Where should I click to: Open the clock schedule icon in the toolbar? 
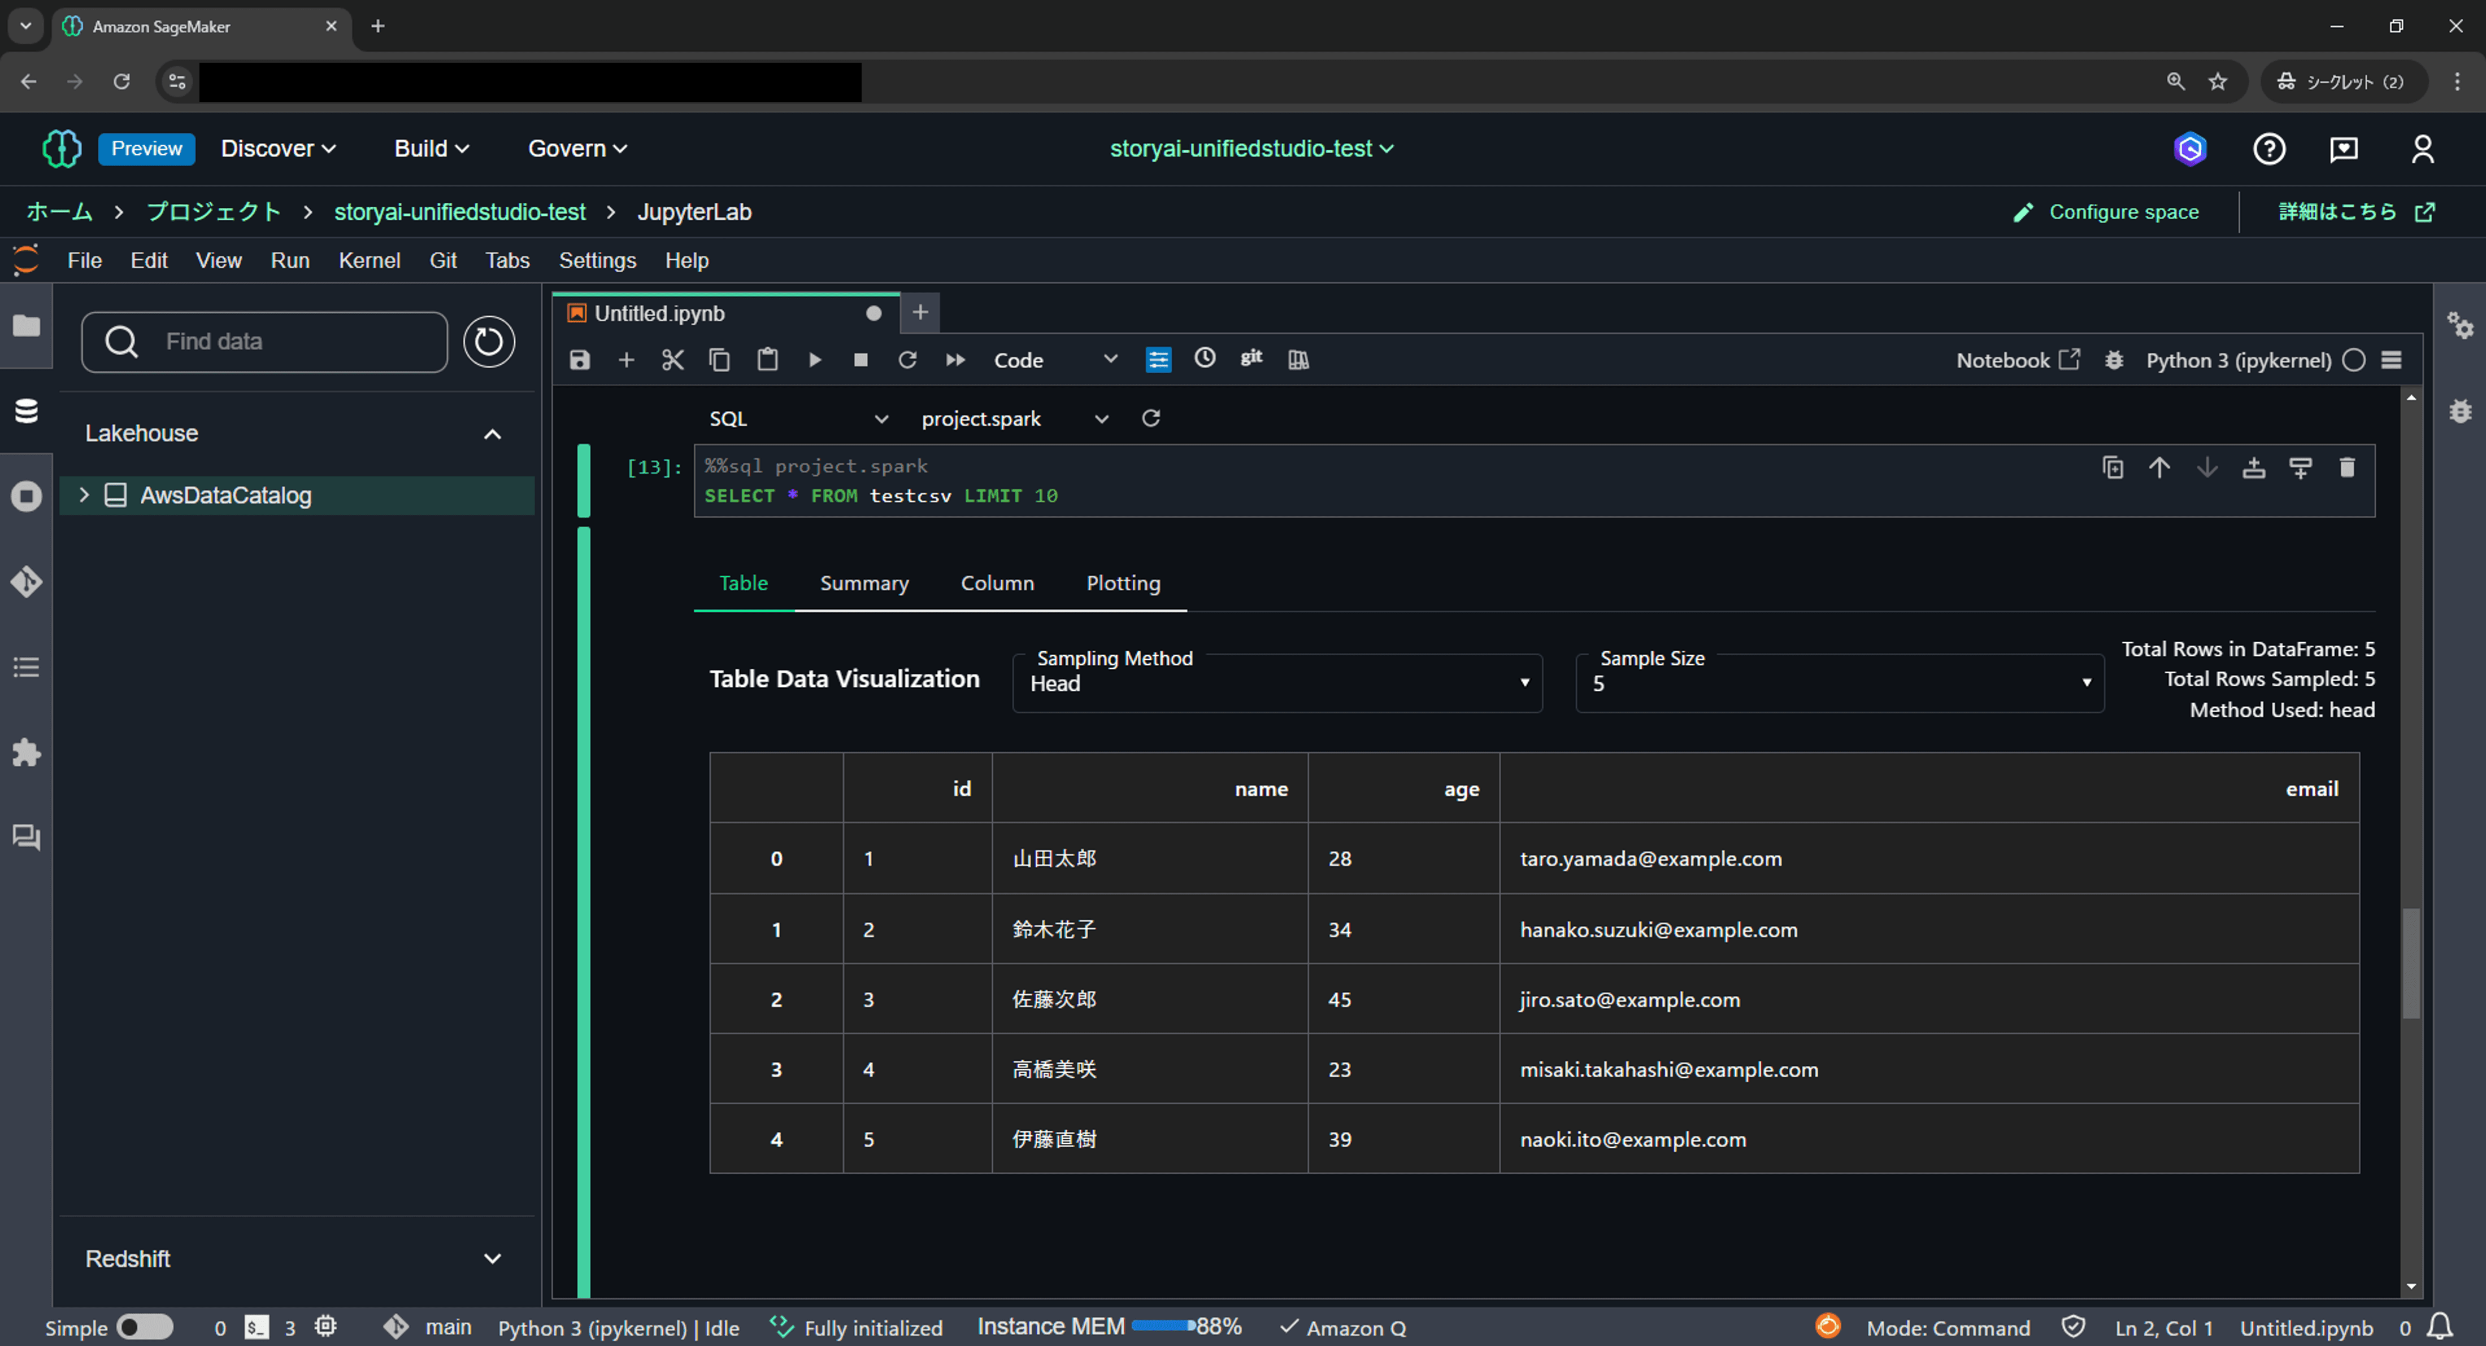[1205, 358]
